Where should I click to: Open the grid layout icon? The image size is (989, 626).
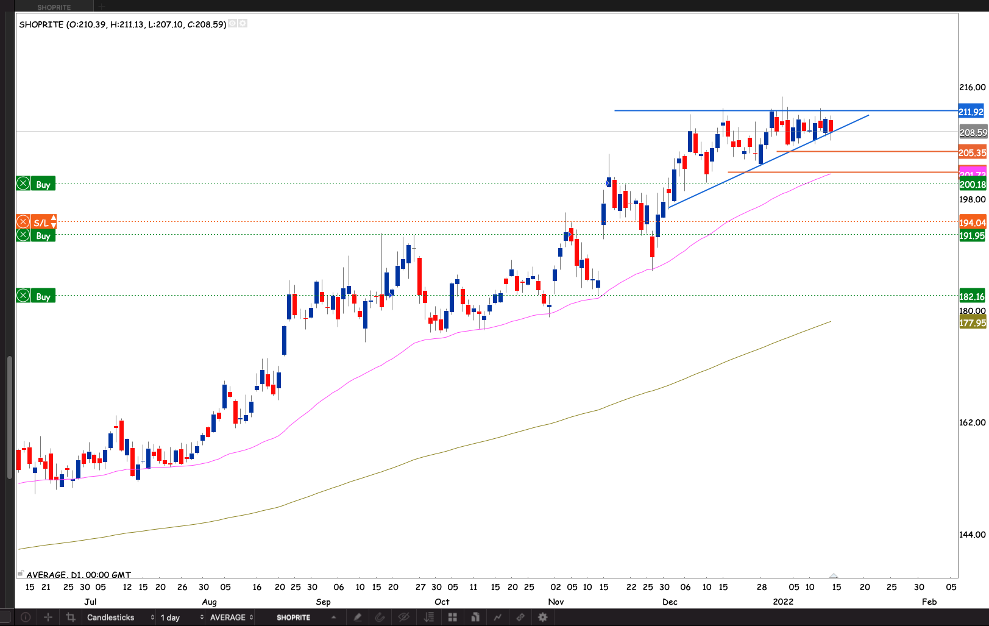[452, 617]
